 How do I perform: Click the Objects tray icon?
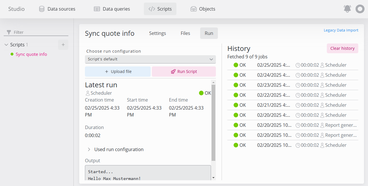click(x=194, y=9)
